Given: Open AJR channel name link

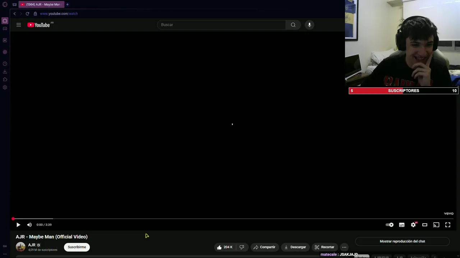Looking at the screenshot, I should point(32,245).
